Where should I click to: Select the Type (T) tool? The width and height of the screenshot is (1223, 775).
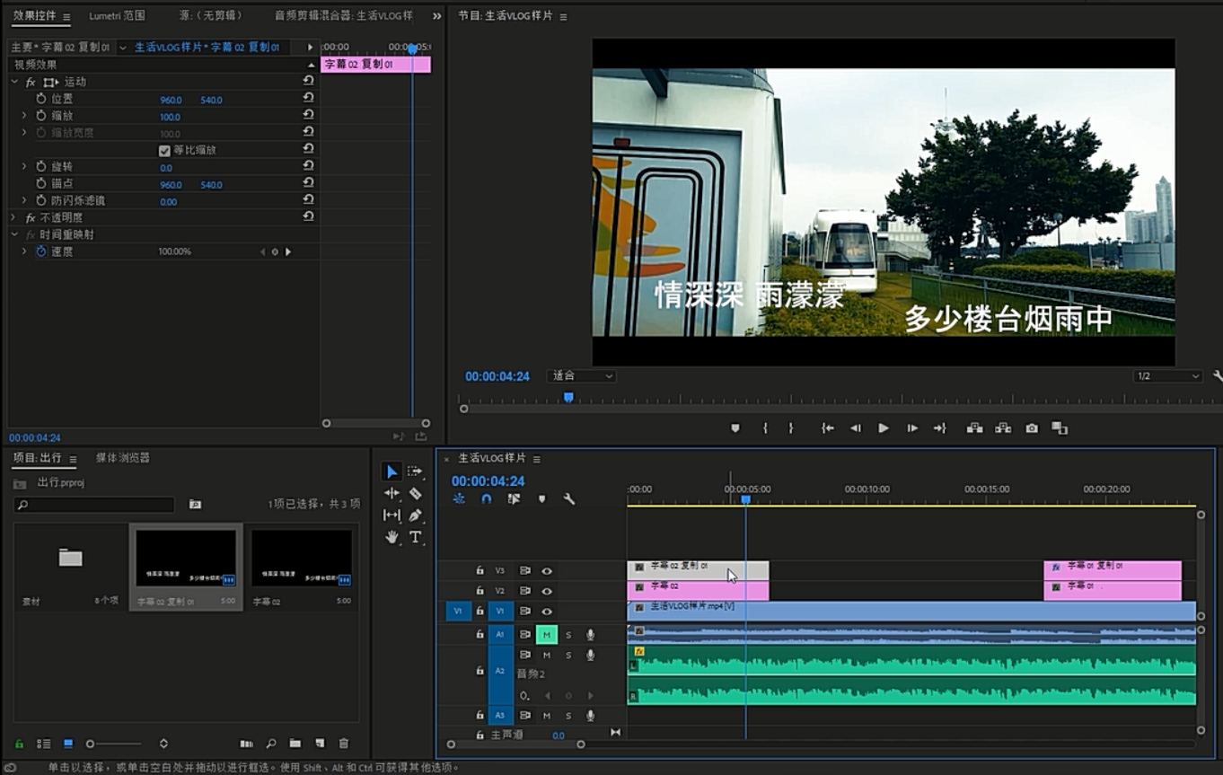click(415, 537)
